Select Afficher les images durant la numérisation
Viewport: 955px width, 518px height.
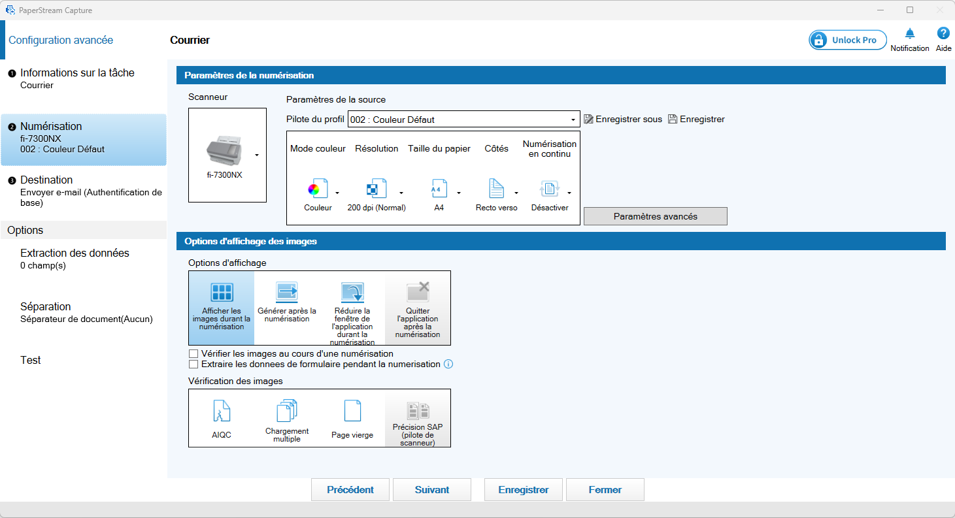[222, 308]
